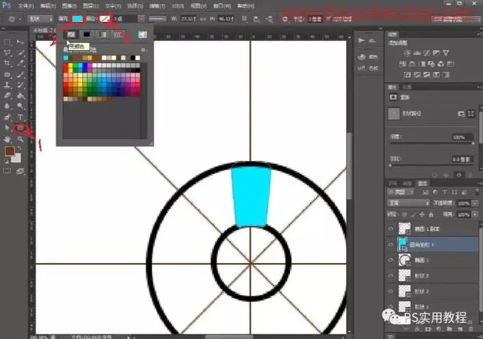The image size is (483, 339).
Task: Click the W width input field
Action: pos(188,19)
